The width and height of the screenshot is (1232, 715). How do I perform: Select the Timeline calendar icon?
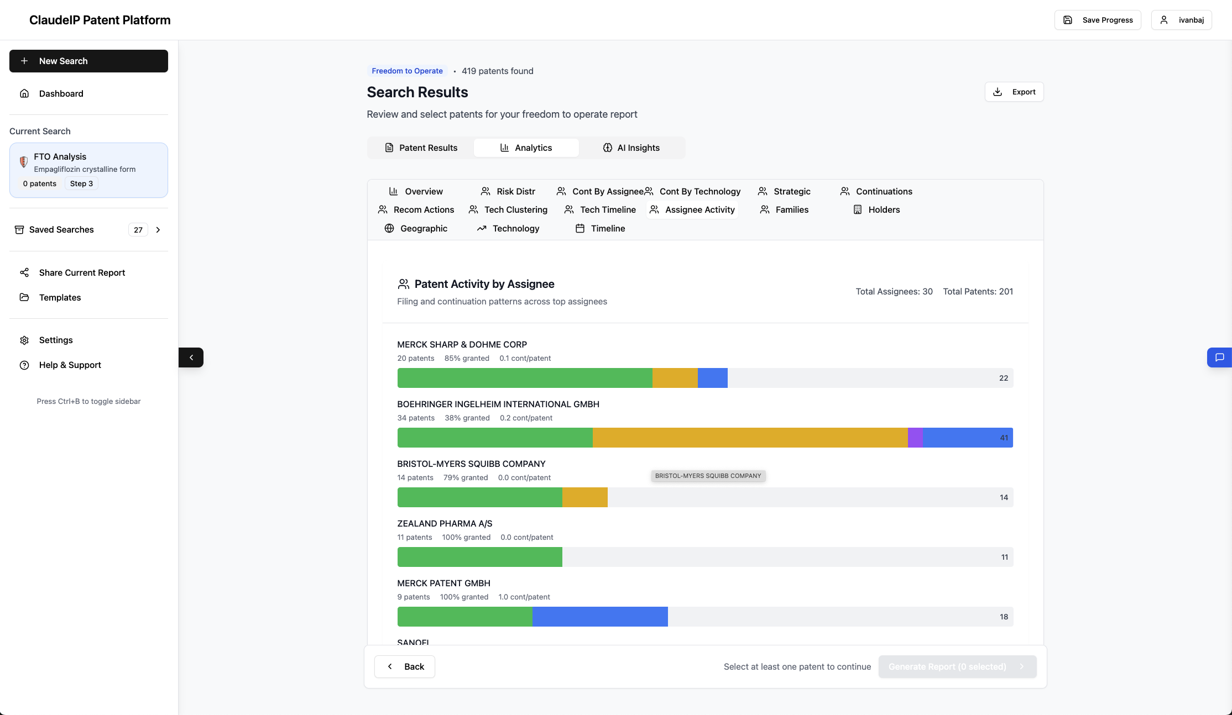(580, 228)
